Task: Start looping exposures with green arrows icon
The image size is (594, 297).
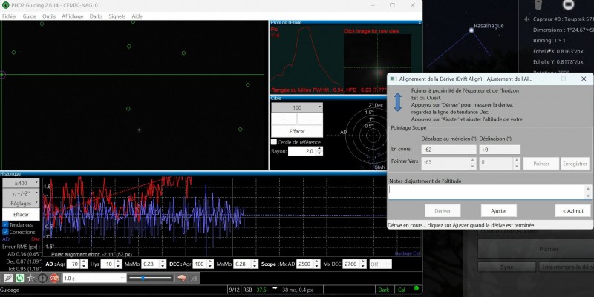Action: coord(20,278)
